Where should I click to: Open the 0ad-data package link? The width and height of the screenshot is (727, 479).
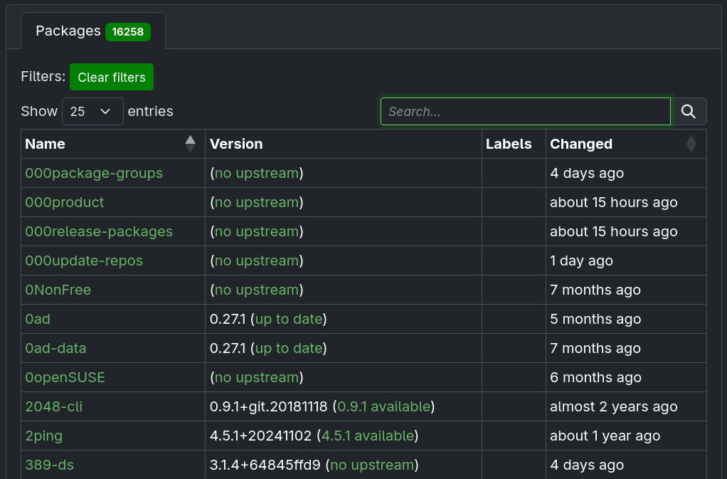(55, 348)
